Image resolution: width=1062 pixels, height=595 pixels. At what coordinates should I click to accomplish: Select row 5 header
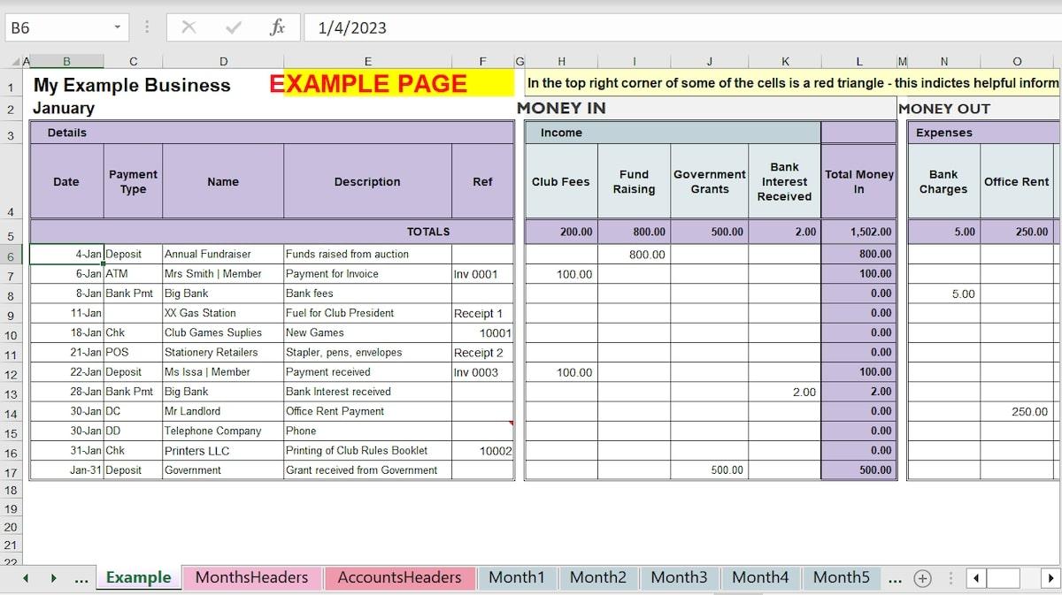(11, 231)
